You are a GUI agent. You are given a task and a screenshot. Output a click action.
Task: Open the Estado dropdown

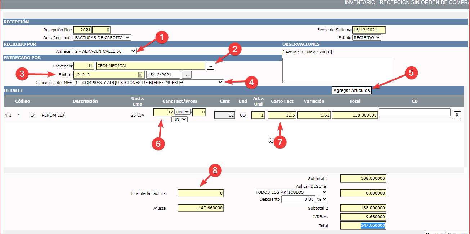(366, 38)
